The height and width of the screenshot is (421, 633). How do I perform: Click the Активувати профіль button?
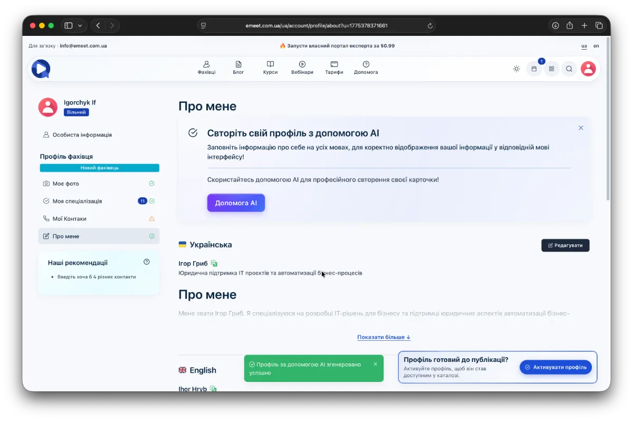555,367
